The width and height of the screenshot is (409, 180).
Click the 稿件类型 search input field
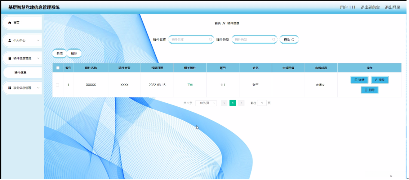(x=254, y=40)
